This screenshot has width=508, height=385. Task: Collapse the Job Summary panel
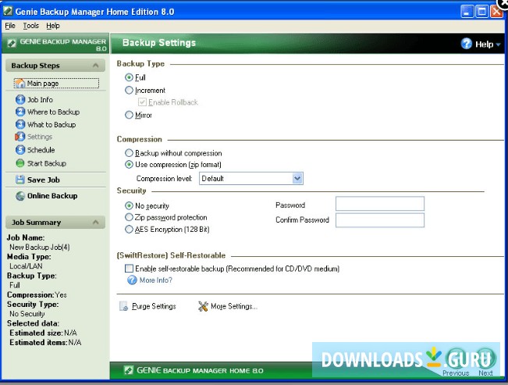(95, 223)
